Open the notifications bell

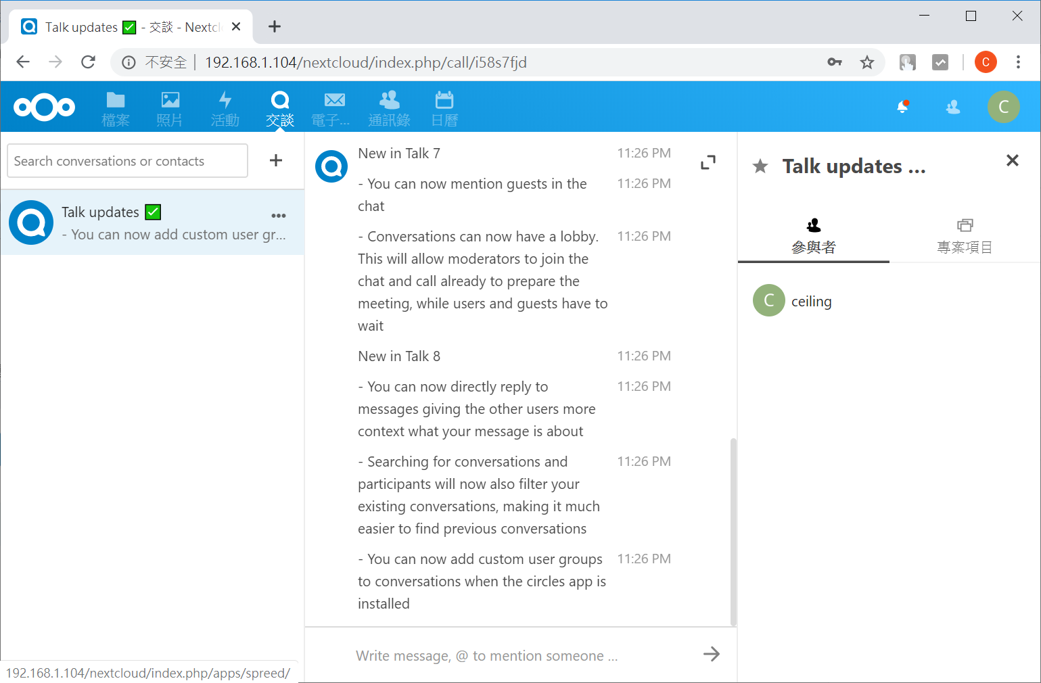[x=902, y=107]
